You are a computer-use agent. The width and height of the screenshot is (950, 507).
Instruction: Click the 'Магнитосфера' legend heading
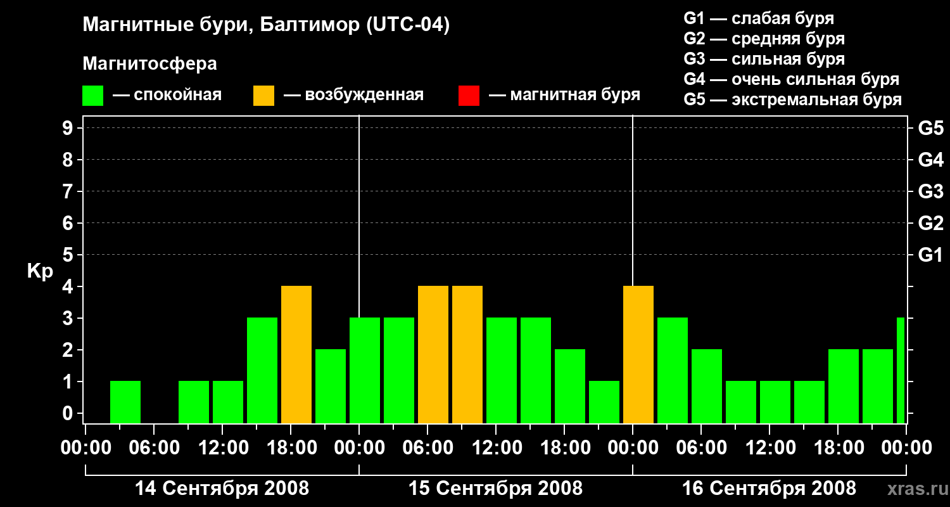(149, 64)
